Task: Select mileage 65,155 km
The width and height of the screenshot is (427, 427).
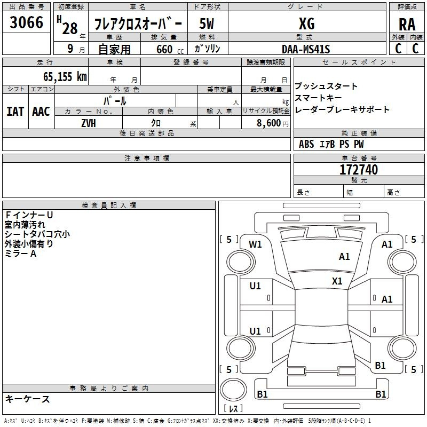Action: coord(65,76)
